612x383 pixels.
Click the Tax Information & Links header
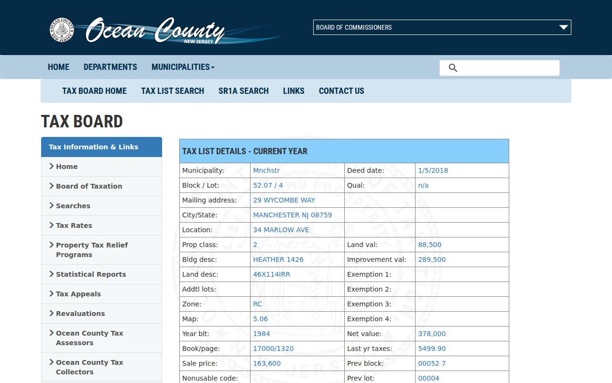coord(101,147)
